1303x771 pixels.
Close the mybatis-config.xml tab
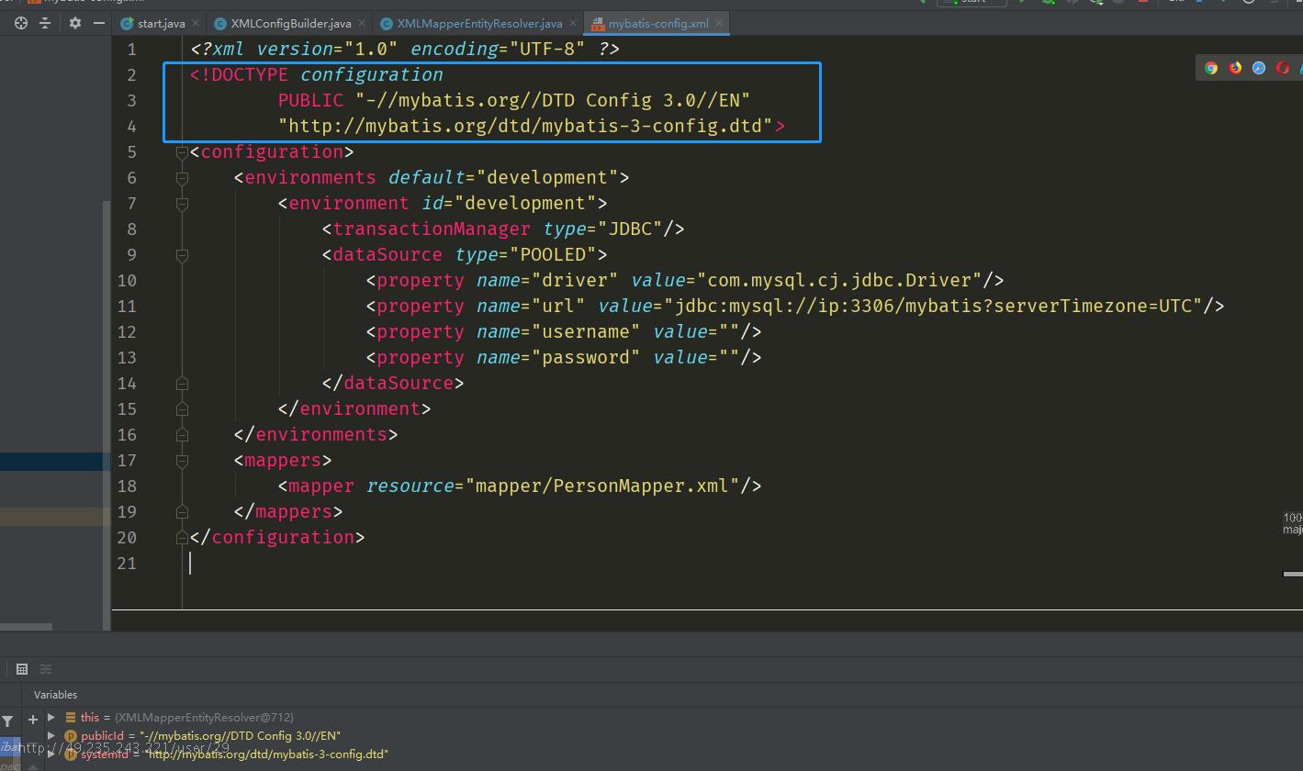coord(718,23)
